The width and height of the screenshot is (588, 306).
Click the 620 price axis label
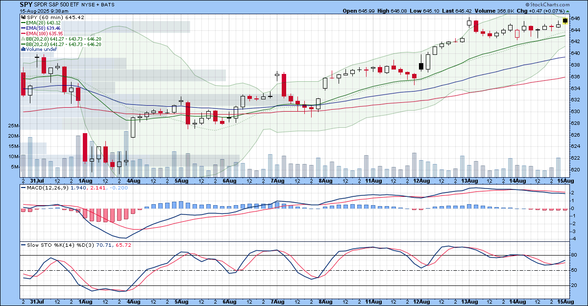point(575,170)
